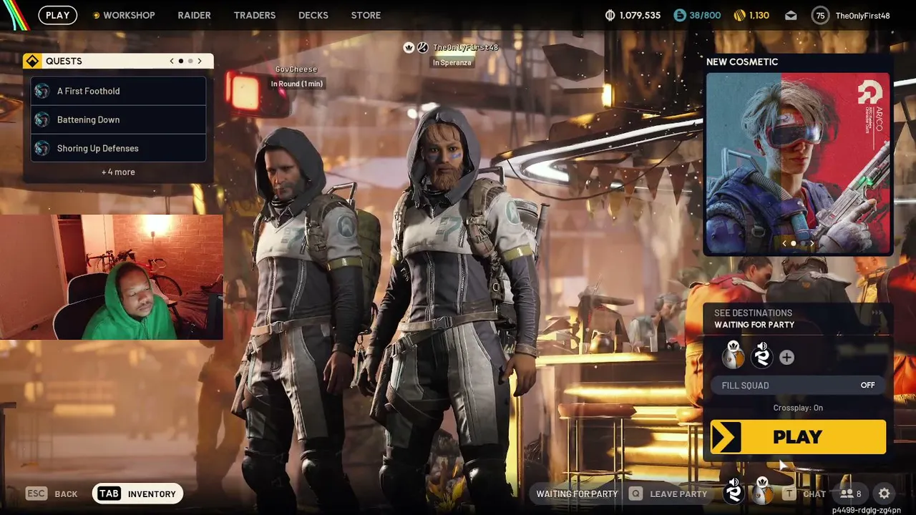Go to the TRADERS tab
This screenshot has height=515, width=916.
click(x=255, y=15)
